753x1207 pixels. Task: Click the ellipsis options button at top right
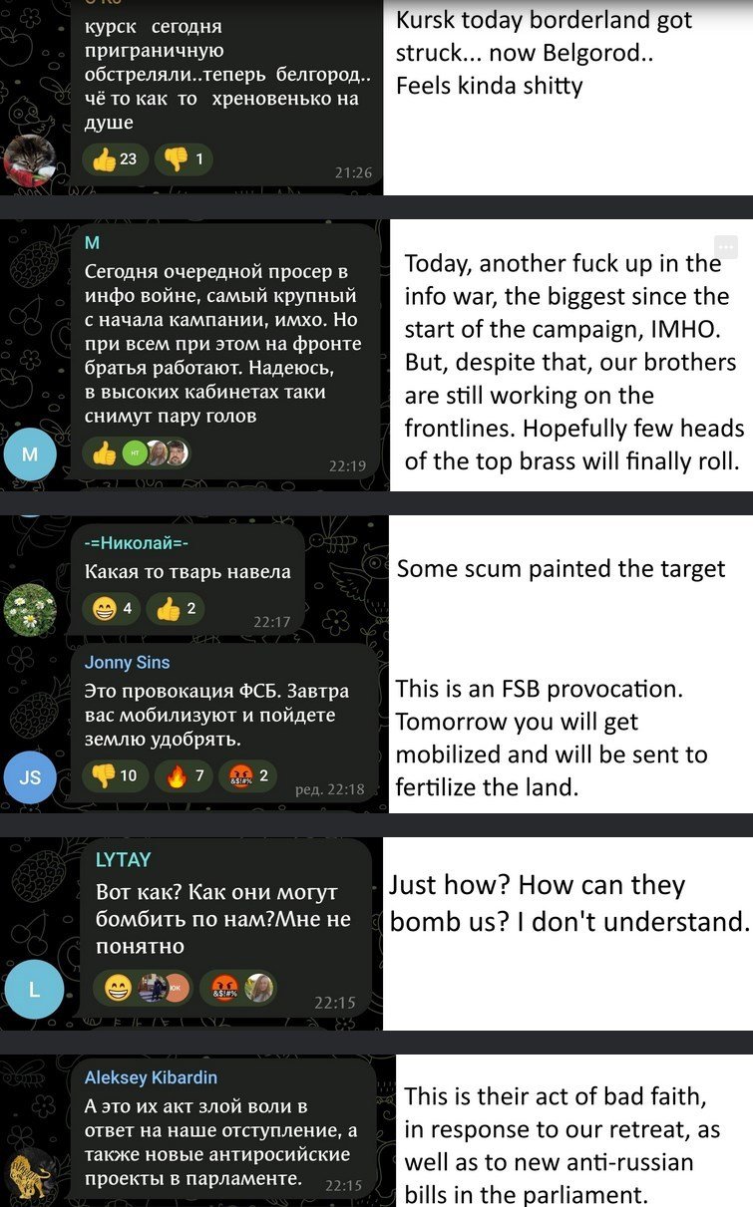point(726,246)
